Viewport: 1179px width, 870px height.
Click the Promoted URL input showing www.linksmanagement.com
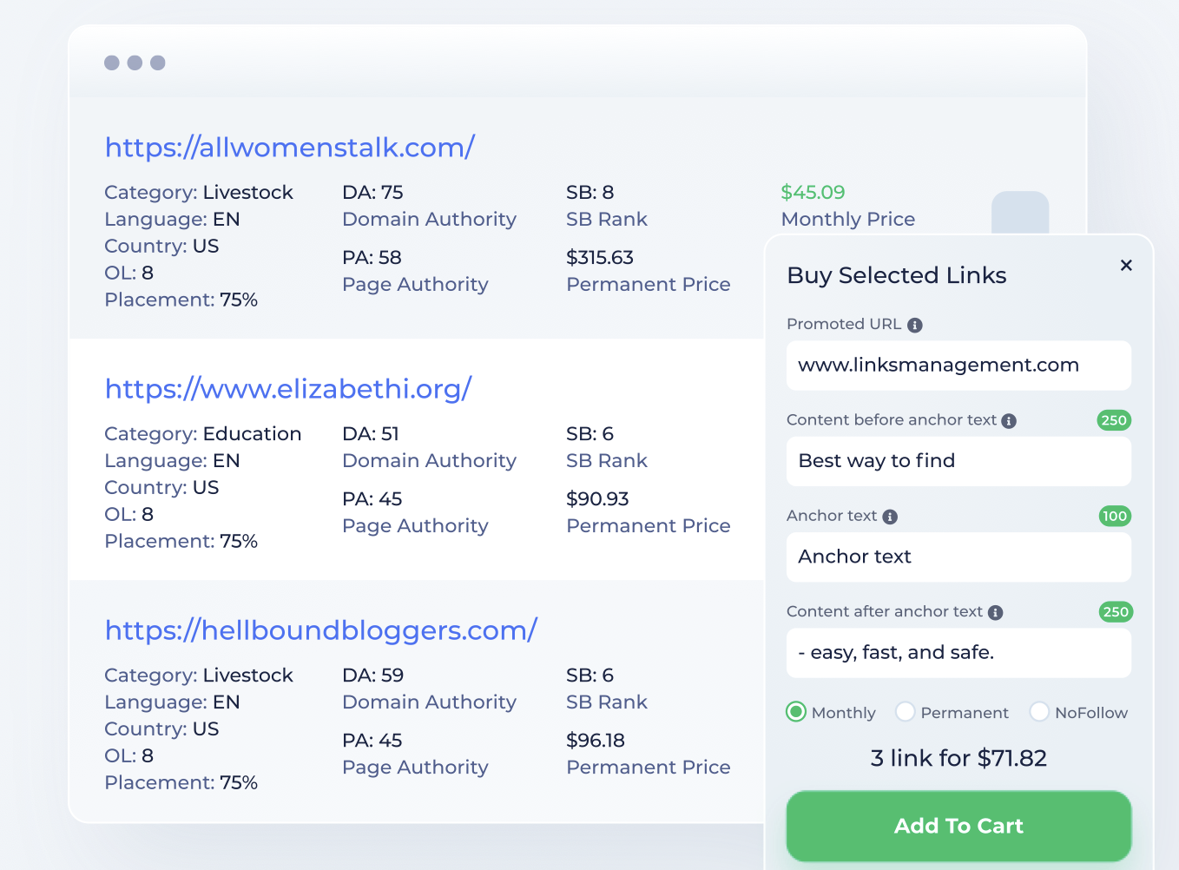(x=958, y=366)
